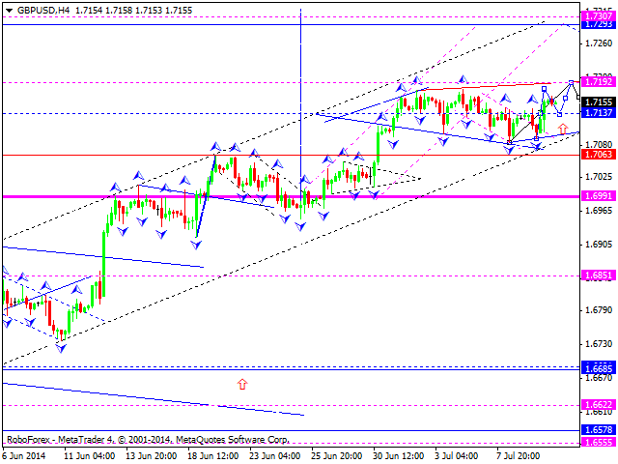Click the 6 Jun 2014 date label
This screenshot has width=618, height=464.
pos(24,454)
